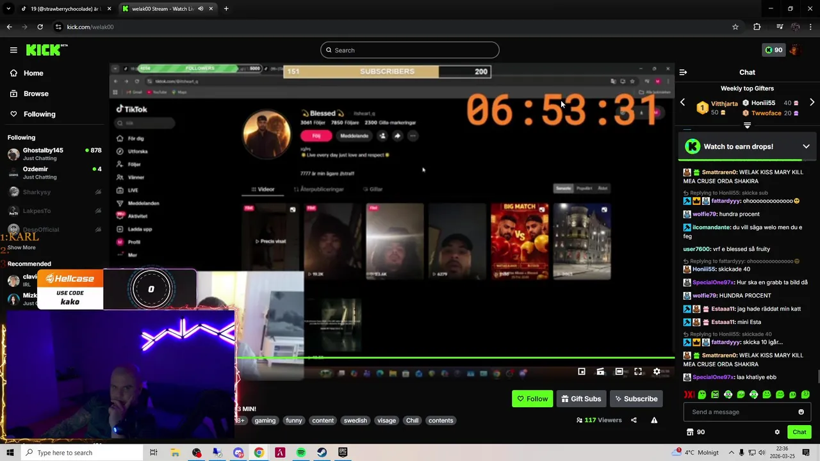This screenshot has width=820, height=461.
Task: Enter fullscreen on the stream player
Action: click(638, 371)
